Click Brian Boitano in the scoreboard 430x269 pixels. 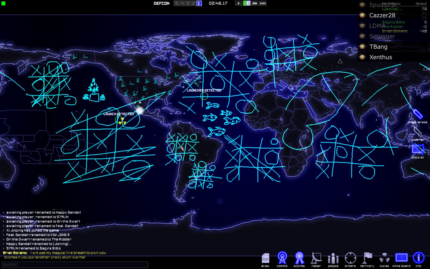[x=395, y=31]
